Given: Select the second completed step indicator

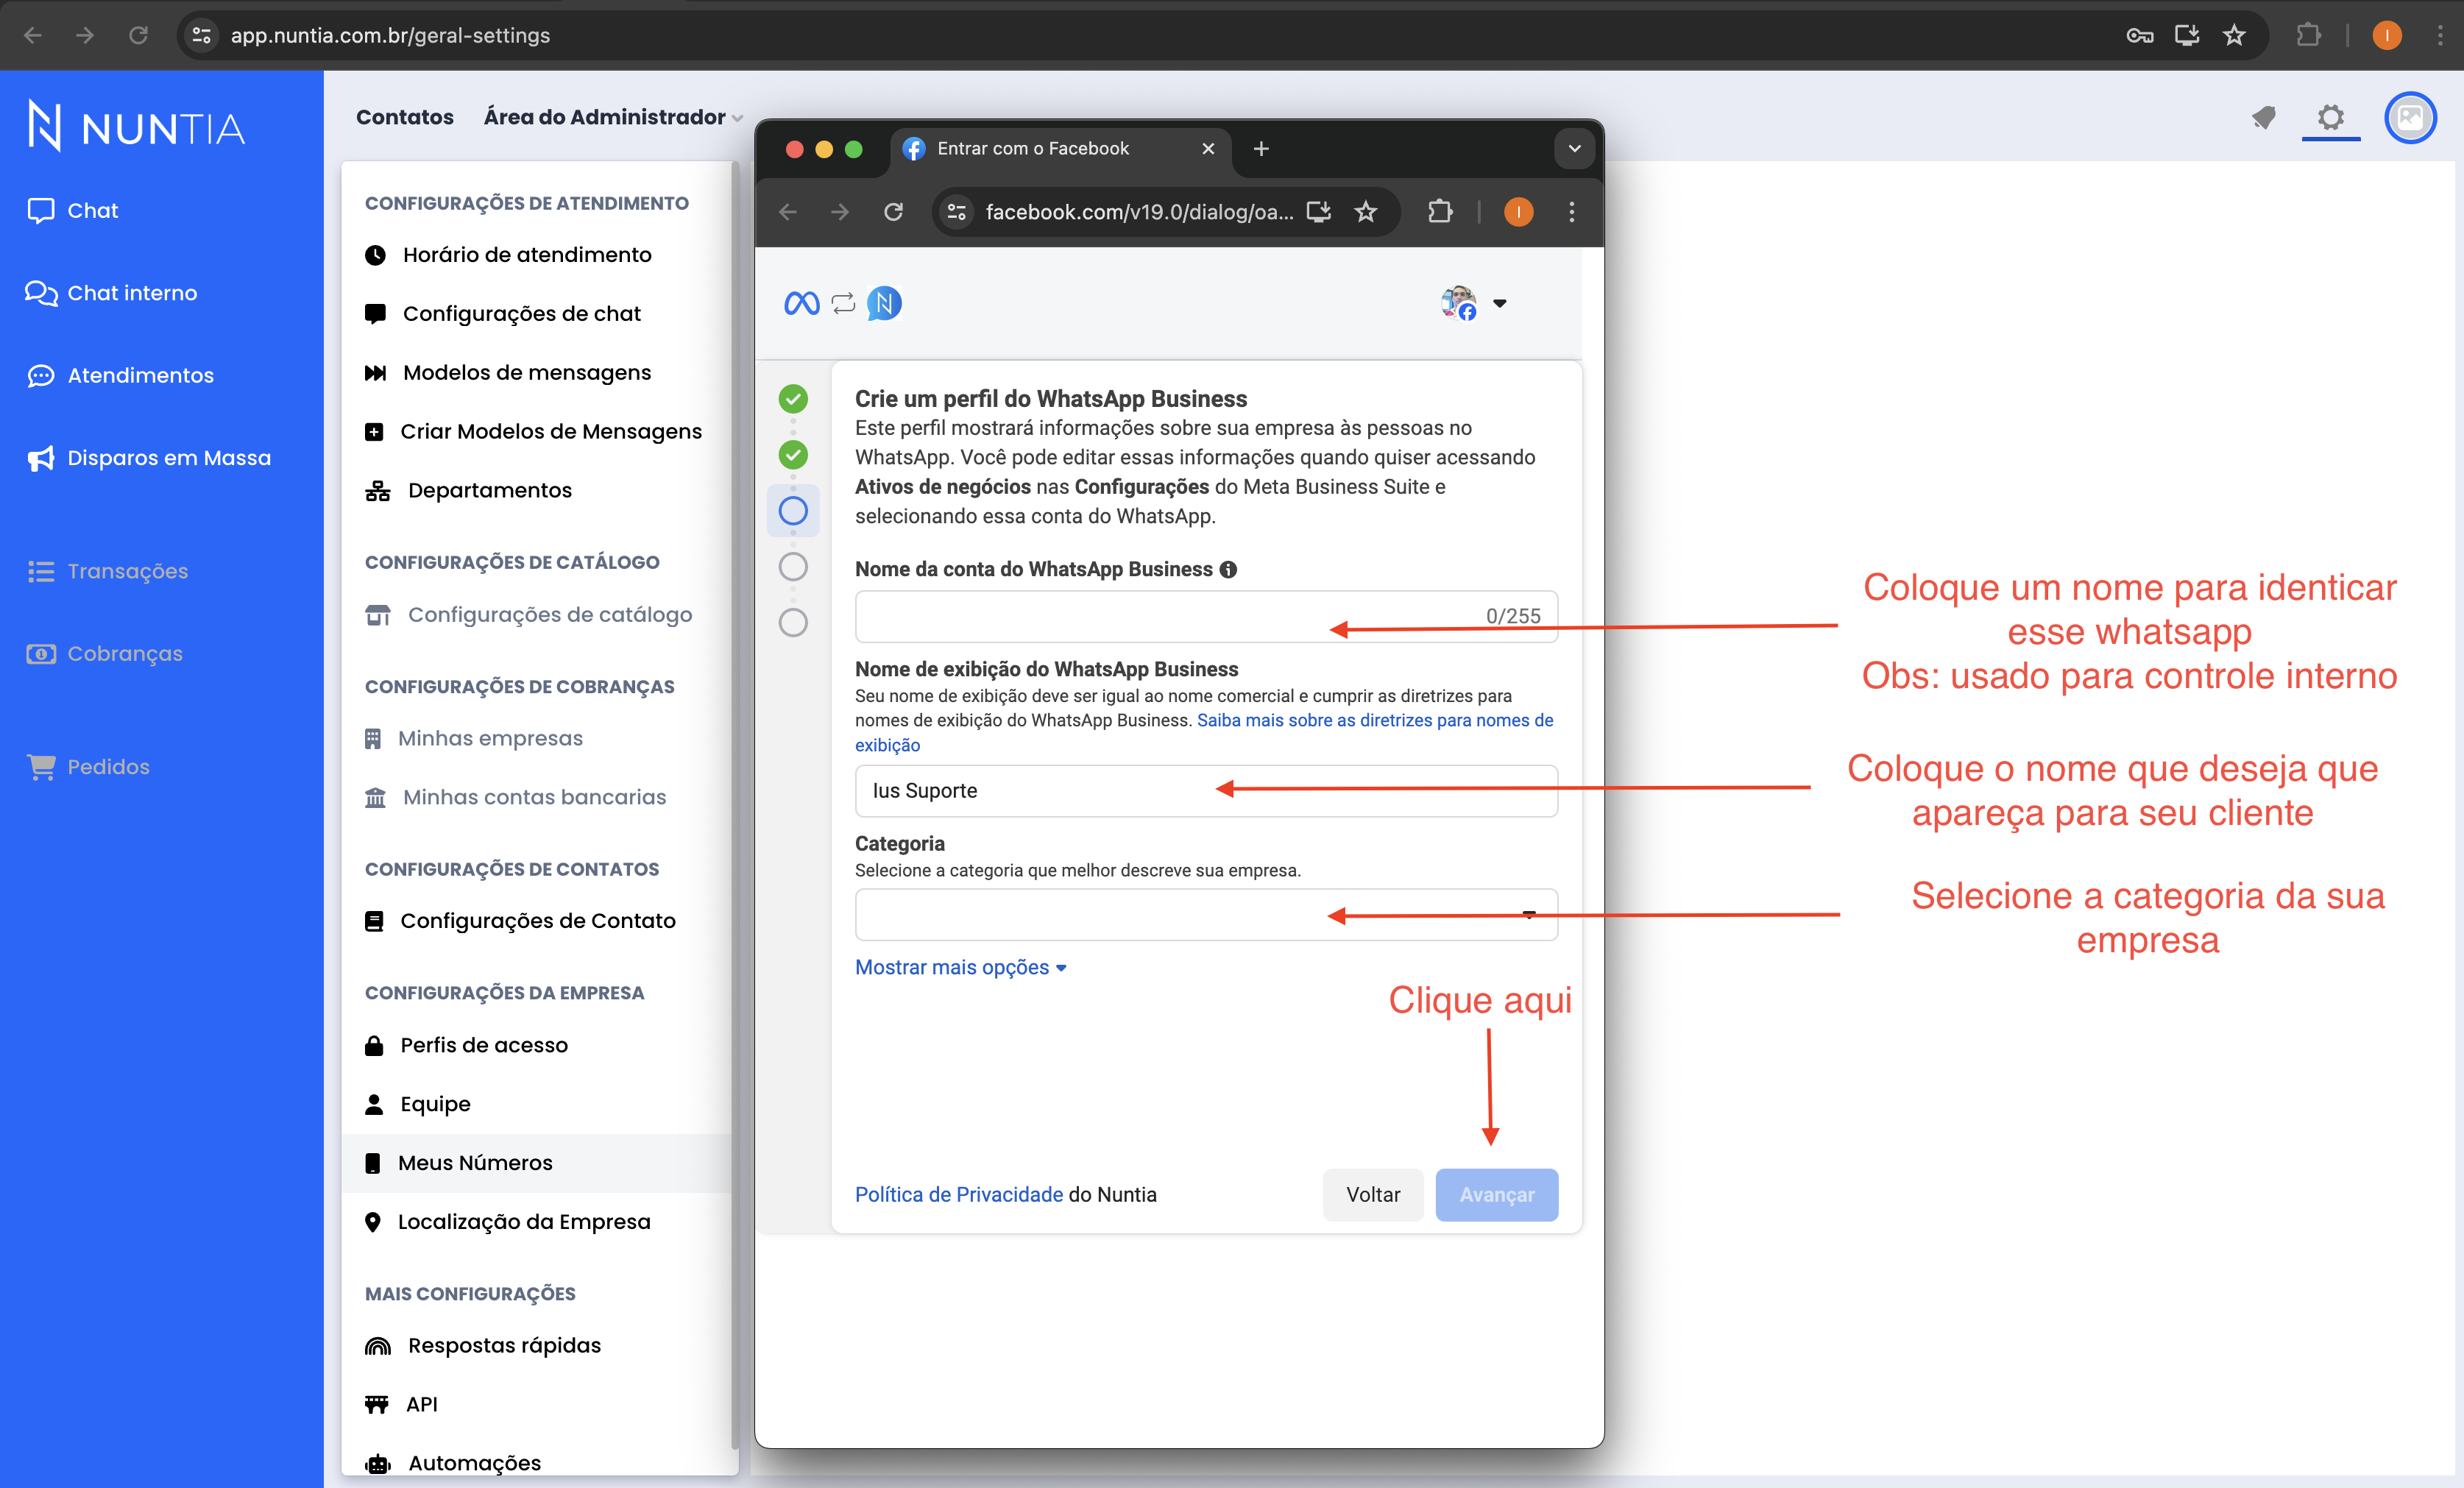Looking at the screenshot, I should pos(793,455).
